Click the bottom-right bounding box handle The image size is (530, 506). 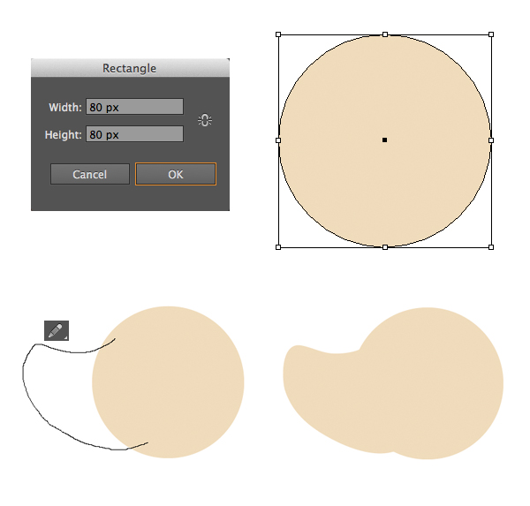pos(491,247)
